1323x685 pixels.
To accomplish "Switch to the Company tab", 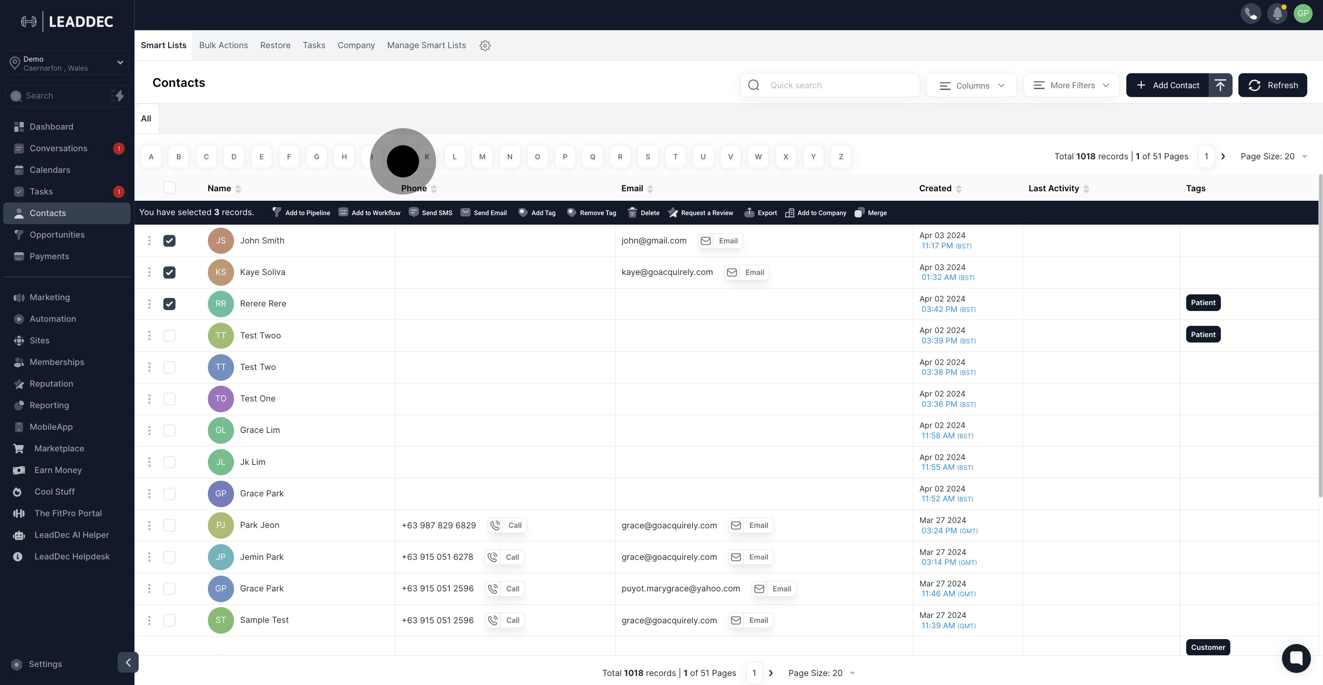I will click(356, 45).
